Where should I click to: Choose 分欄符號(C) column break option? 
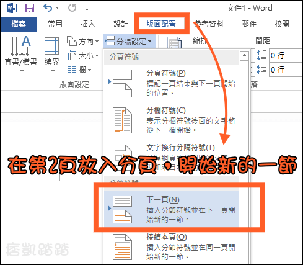tap(172, 120)
